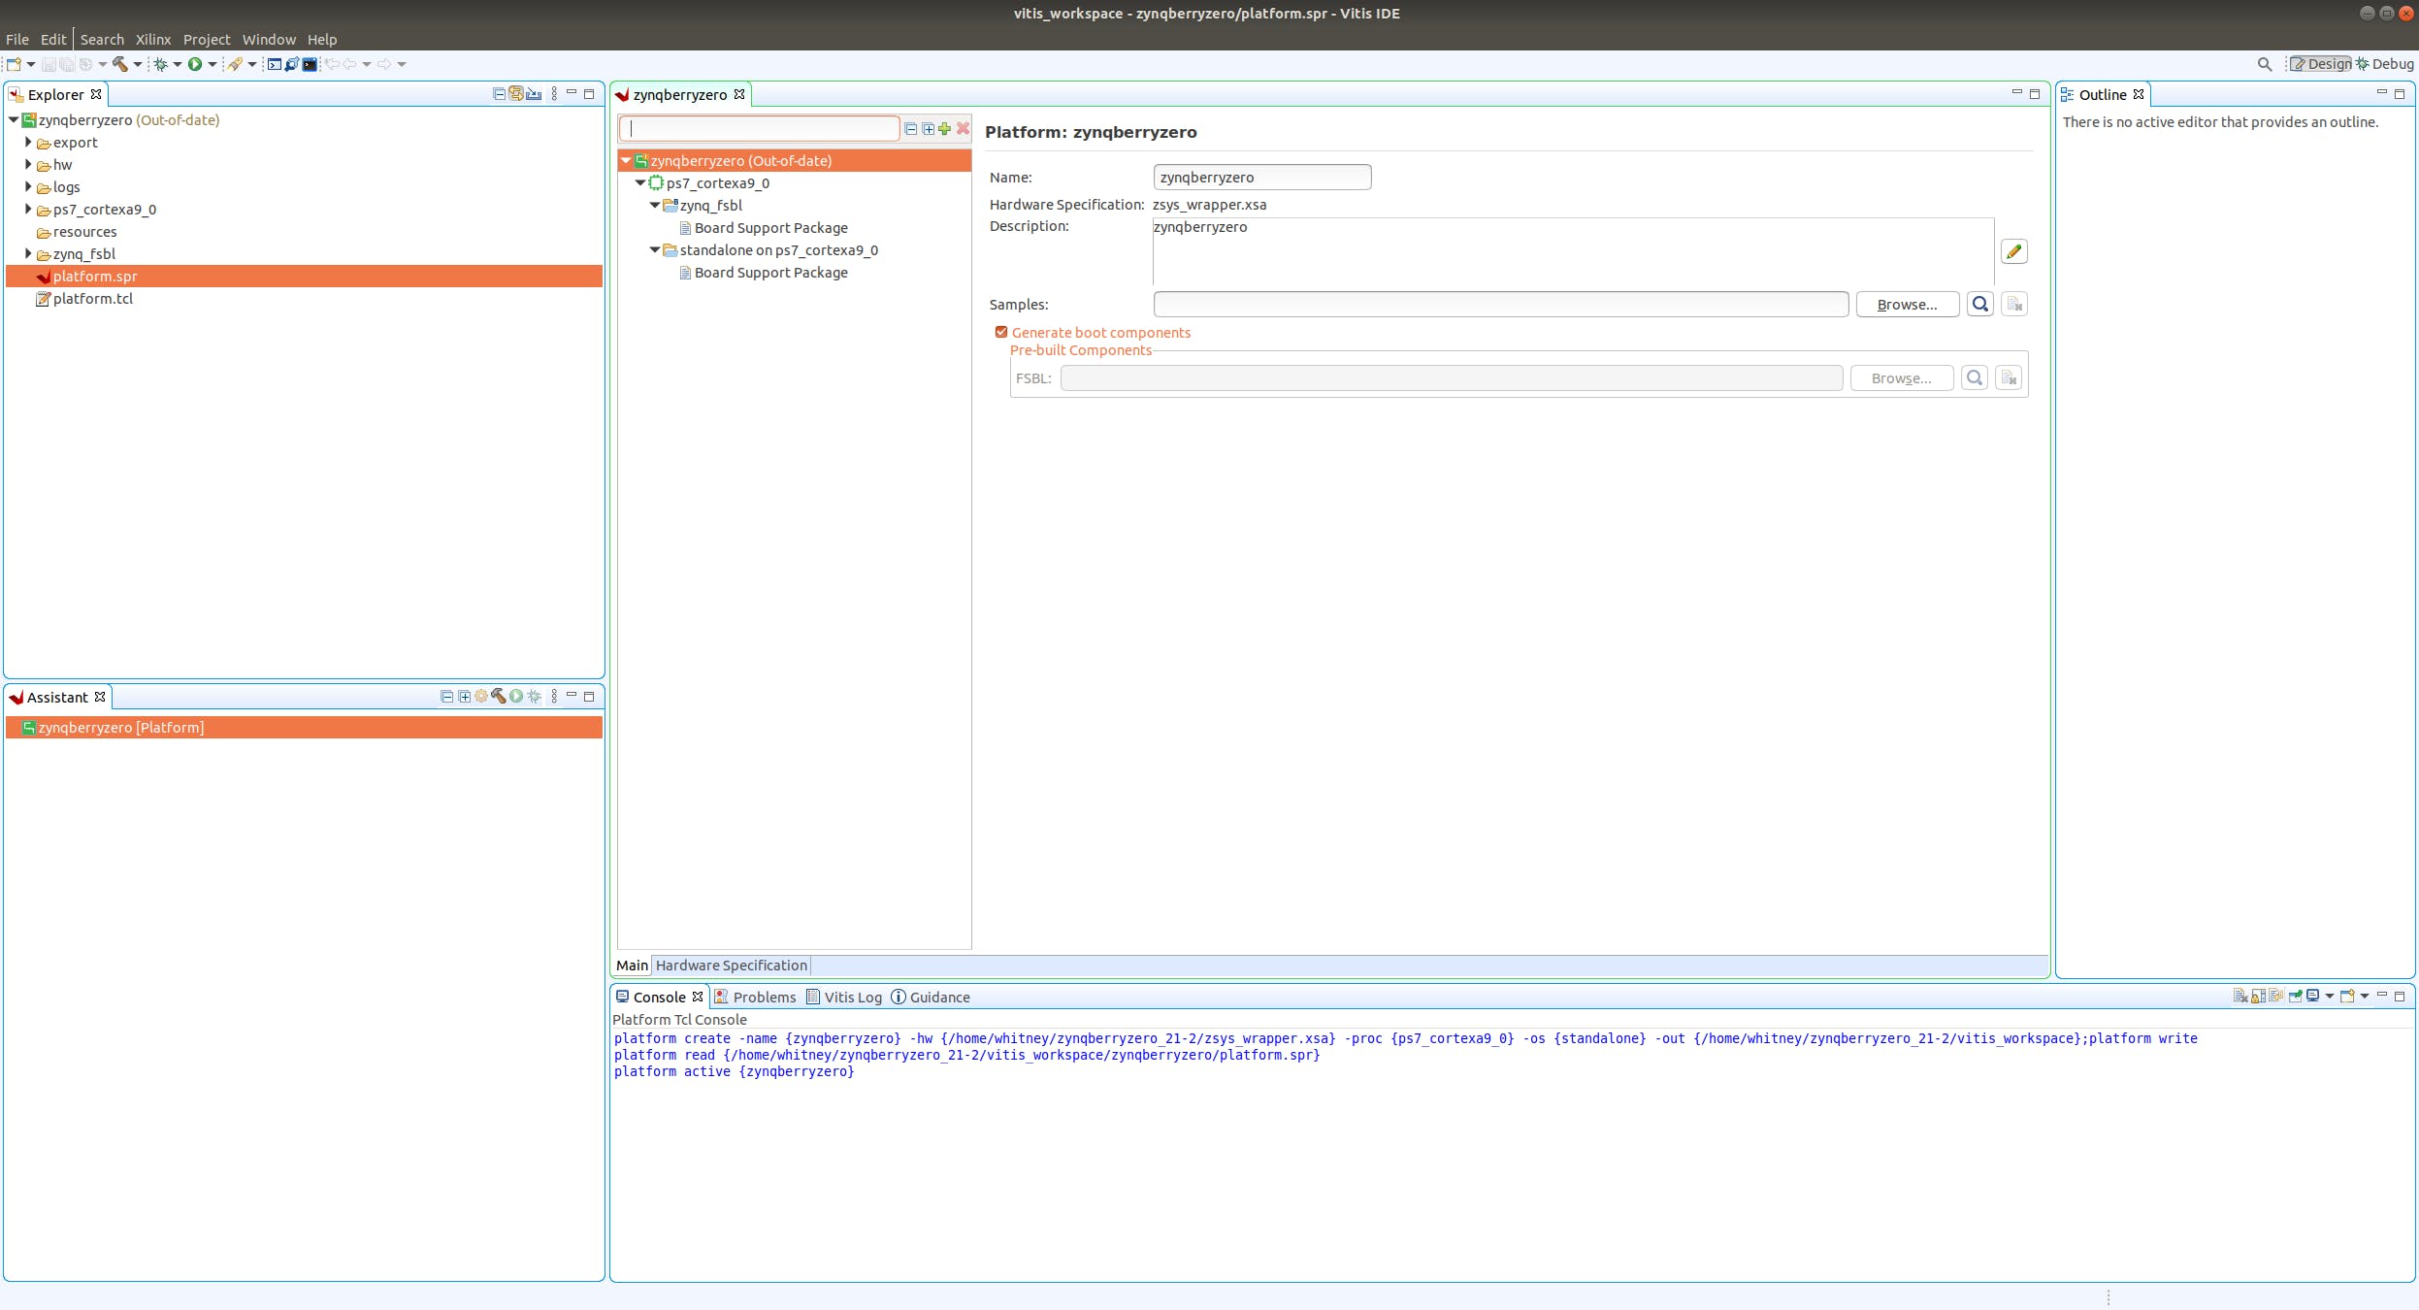The width and height of the screenshot is (2419, 1310).
Task: Click the dark terminal icon in main toolbar
Action: click(x=310, y=64)
